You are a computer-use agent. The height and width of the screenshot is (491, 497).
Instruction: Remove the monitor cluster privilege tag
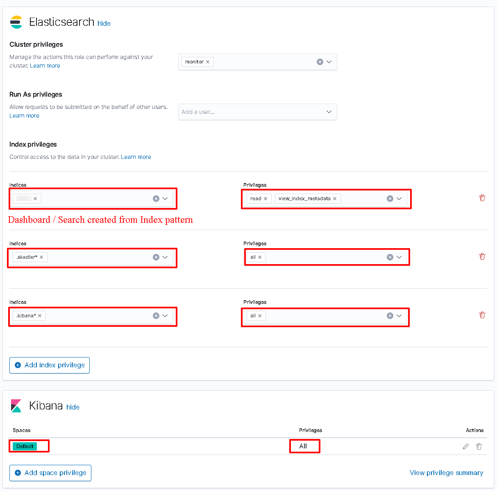point(208,62)
